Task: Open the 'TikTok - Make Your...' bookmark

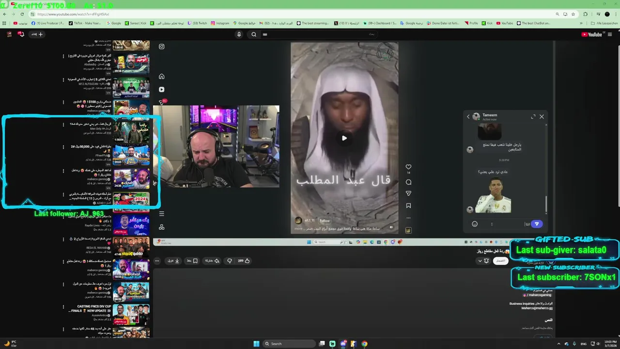Action: click(85, 23)
